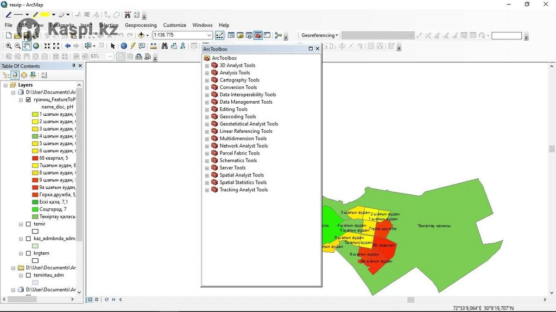Open the Python command window icon
This screenshot has width=556, height=312.
click(x=267, y=35)
